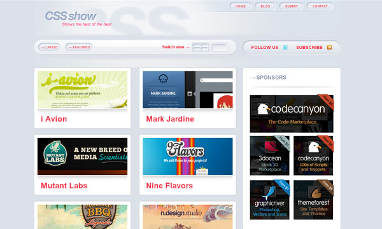Open the i-avion site thumbnail
Screen dimensions: 382x229
click(x=82, y=90)
